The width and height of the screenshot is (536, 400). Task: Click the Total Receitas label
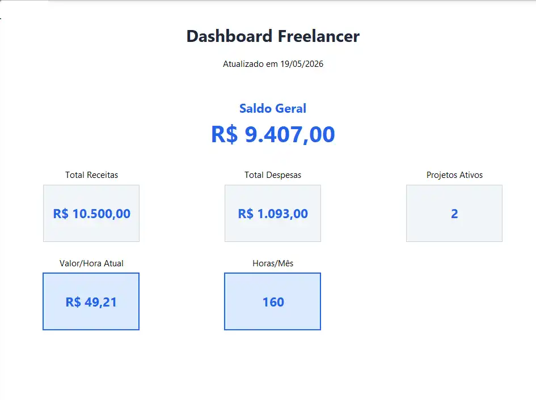pos(92,175)
